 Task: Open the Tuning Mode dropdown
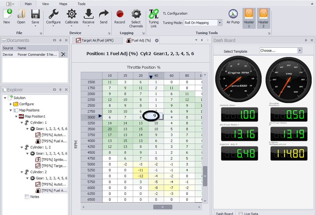220,23
